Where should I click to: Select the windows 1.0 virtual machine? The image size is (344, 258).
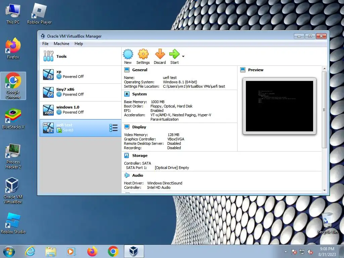coord(80,110)
